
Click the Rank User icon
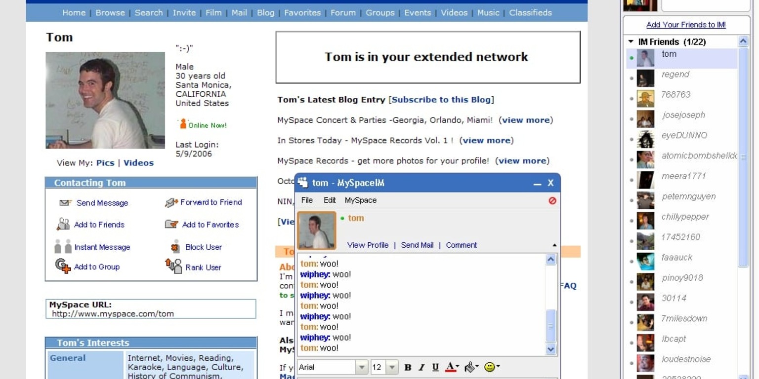click(173, 266)
